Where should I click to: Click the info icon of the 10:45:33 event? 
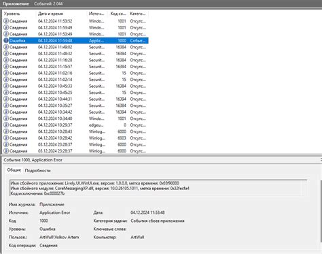[6, 86]
